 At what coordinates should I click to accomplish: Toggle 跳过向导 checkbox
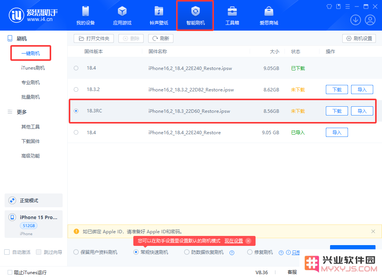(39, 252)
